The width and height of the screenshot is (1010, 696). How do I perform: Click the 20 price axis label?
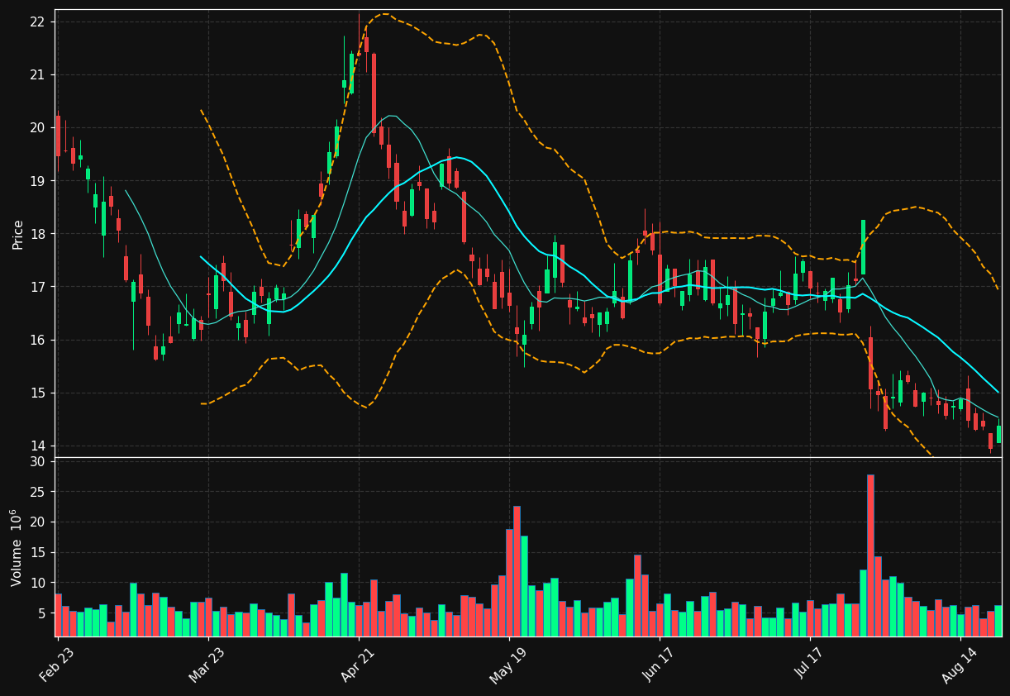(x=37, y=128)
